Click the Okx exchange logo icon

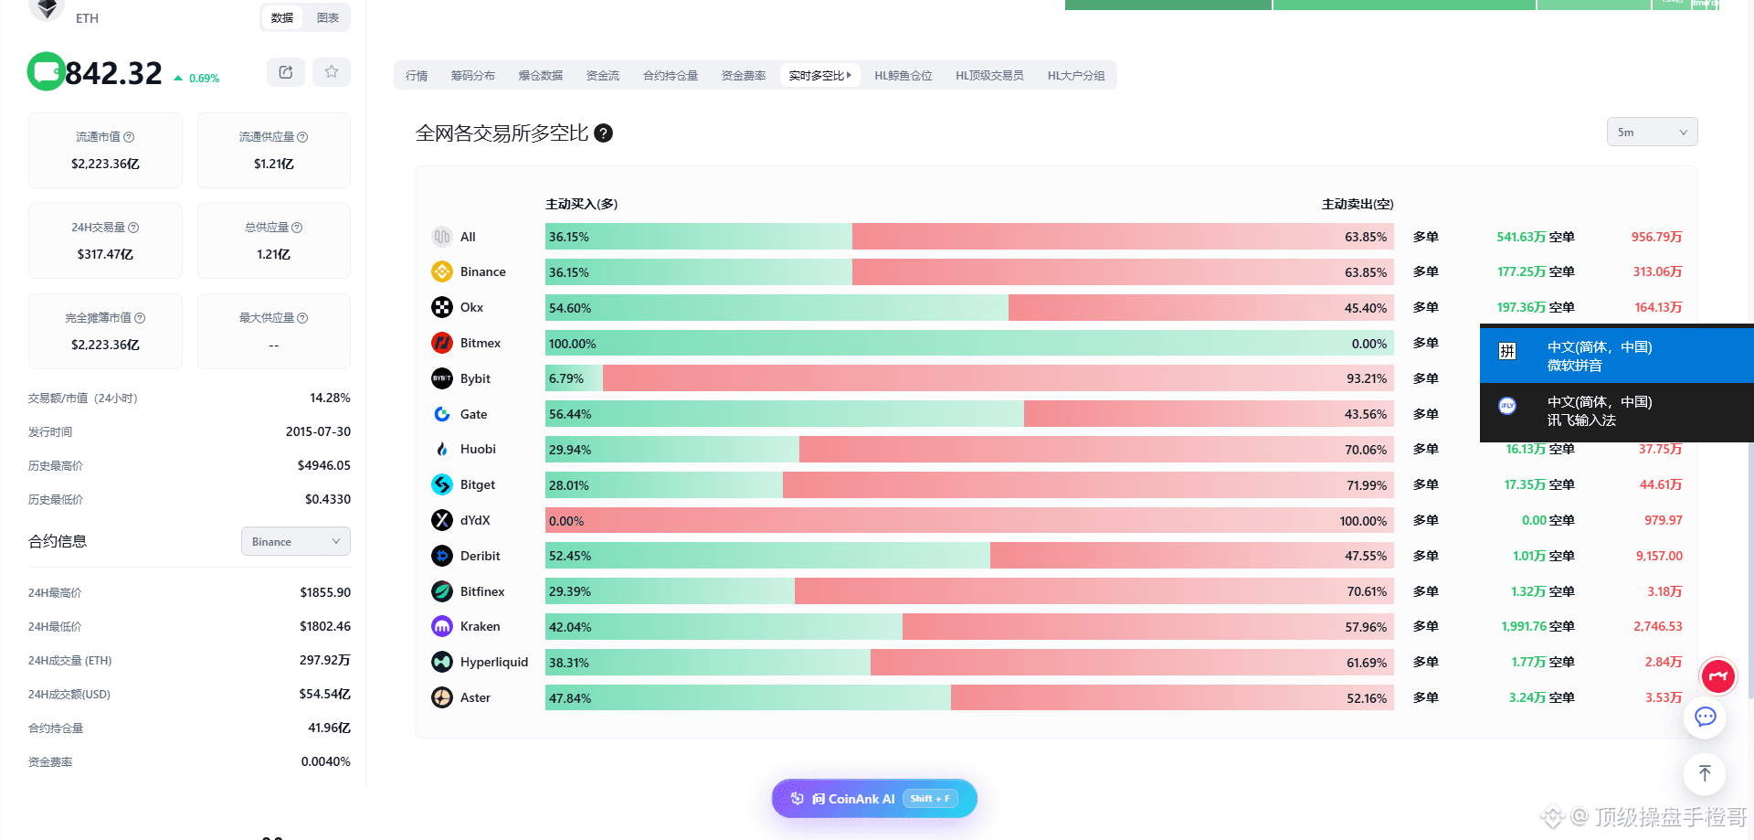[442, 307]
